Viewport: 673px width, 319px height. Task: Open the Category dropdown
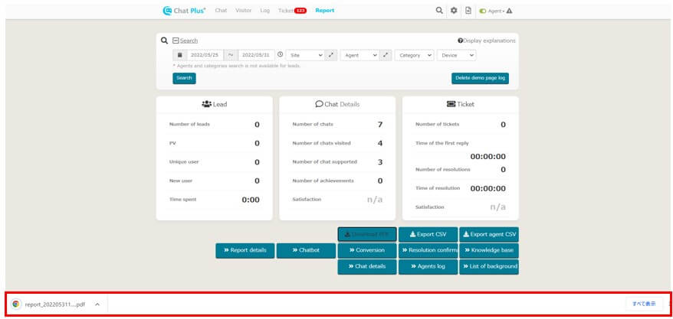(414, 55)
